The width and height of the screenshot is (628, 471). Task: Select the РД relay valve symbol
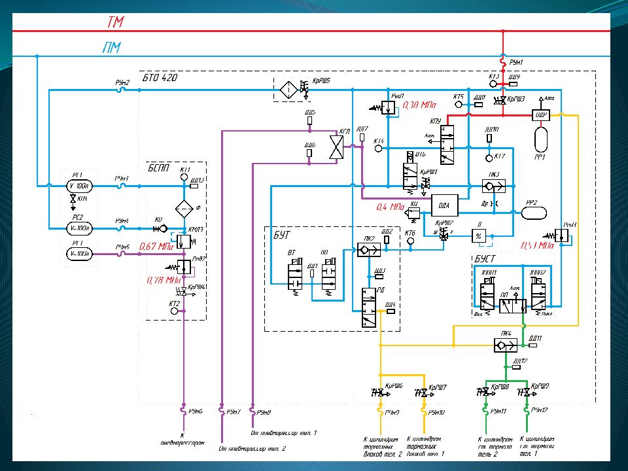[369, 307]
